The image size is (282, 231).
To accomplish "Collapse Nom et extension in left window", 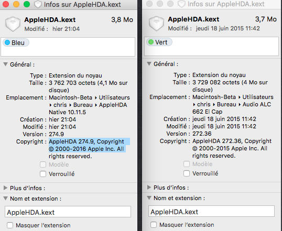I will (x=6, y=199).
